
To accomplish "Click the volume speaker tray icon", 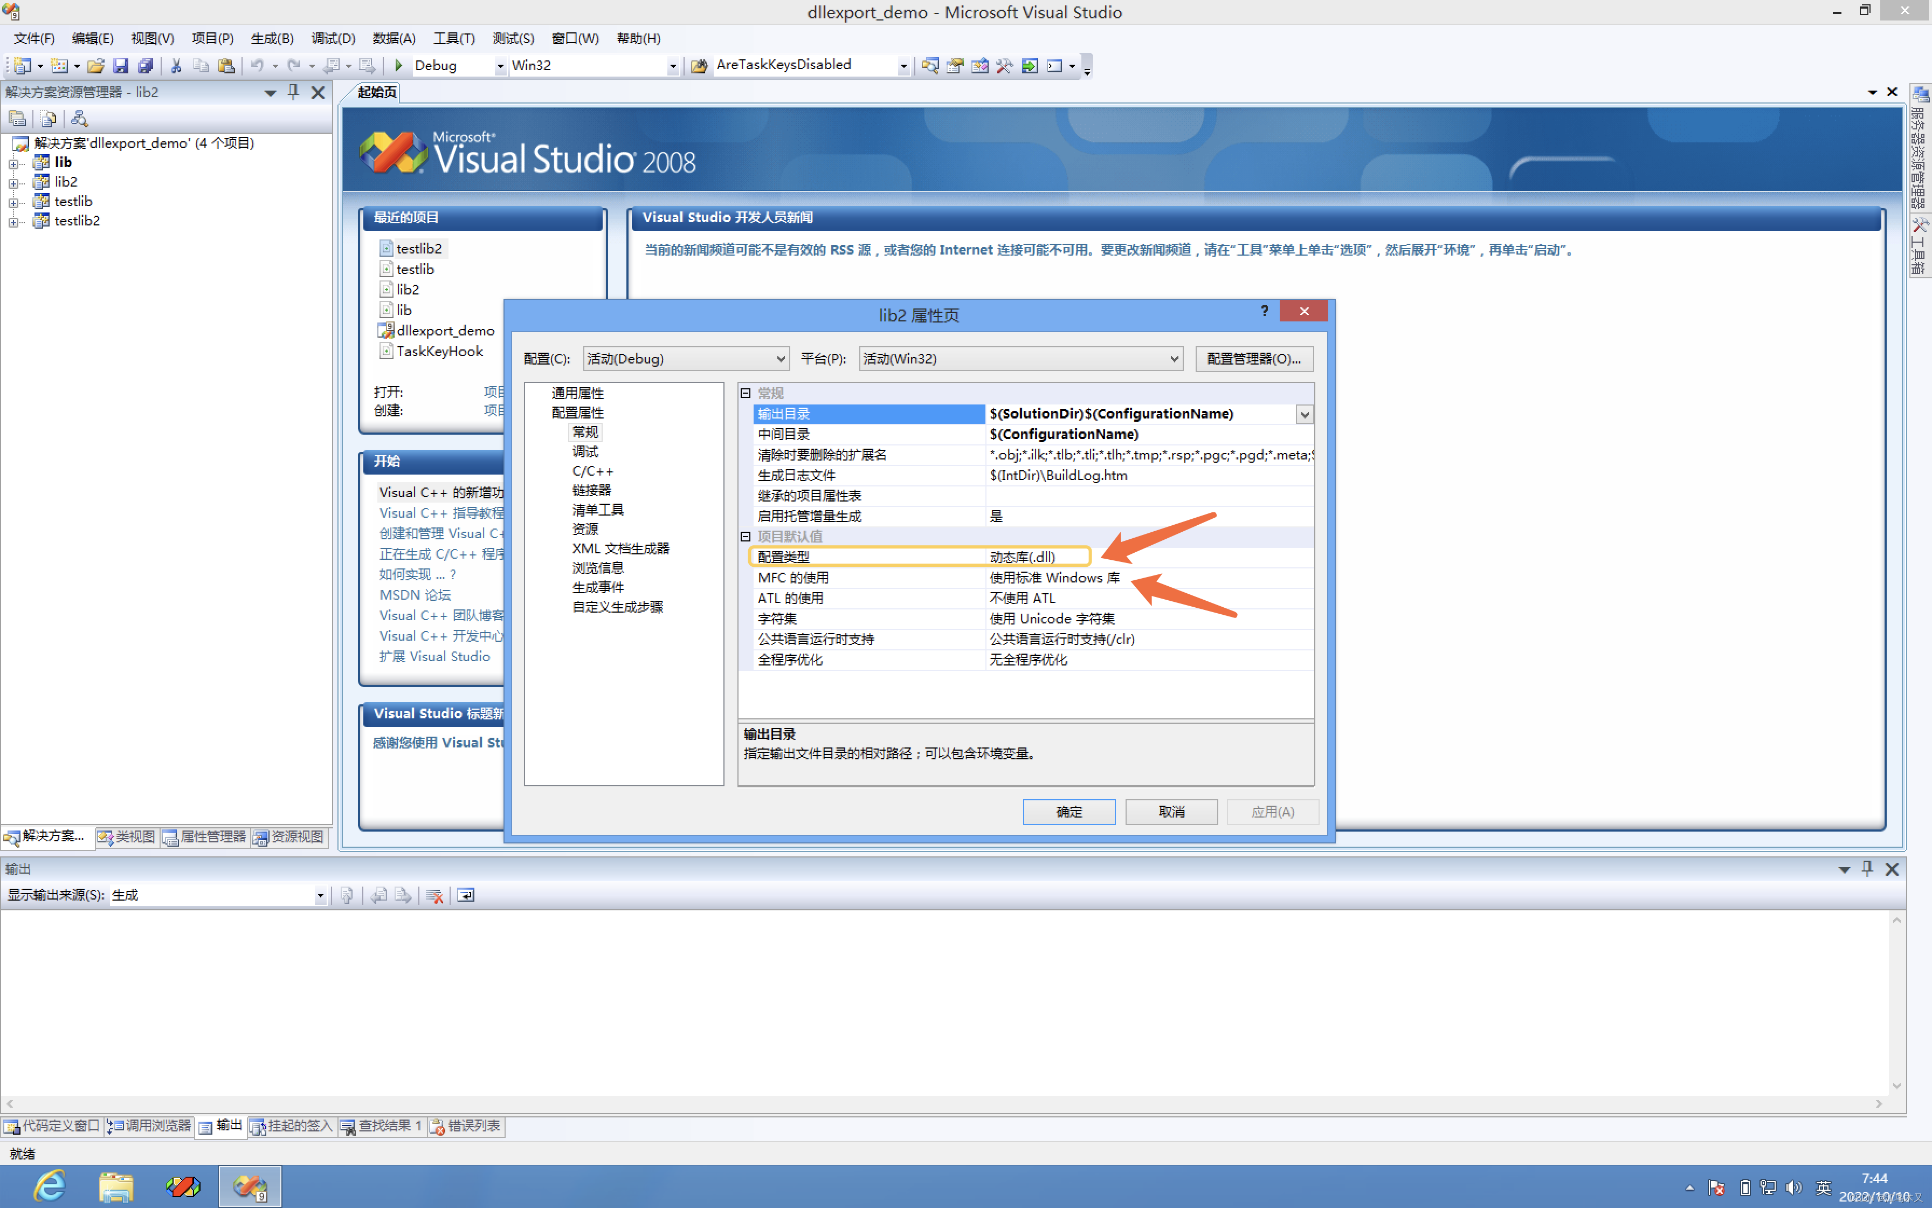I will point(1794,1188).
